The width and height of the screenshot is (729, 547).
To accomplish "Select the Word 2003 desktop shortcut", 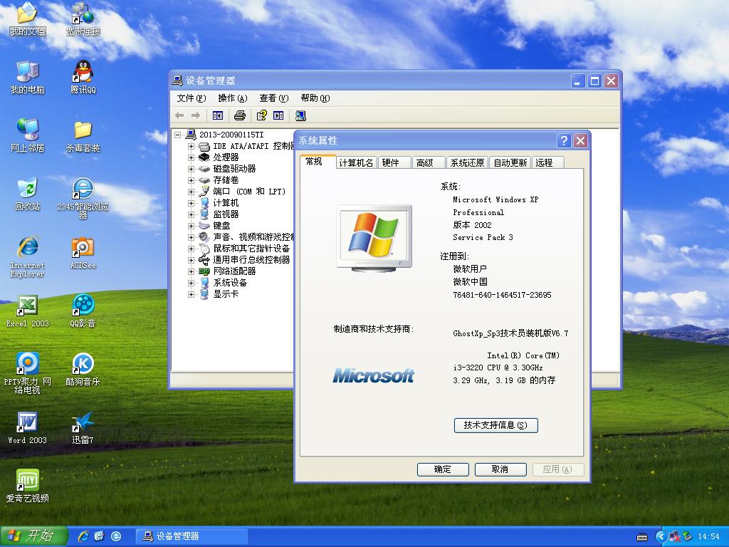I will pos(28,428).
